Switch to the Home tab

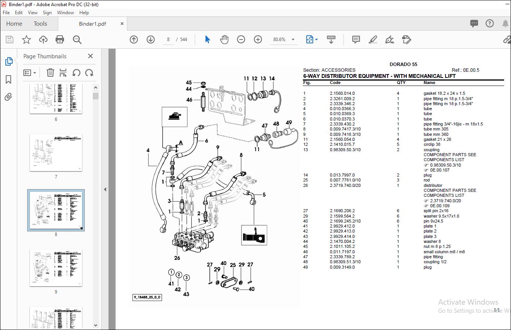[x=14, y=23]
